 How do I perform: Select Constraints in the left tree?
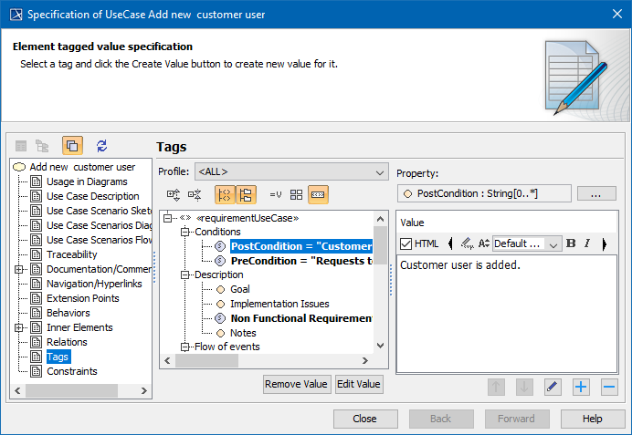[x=71, y=371]
